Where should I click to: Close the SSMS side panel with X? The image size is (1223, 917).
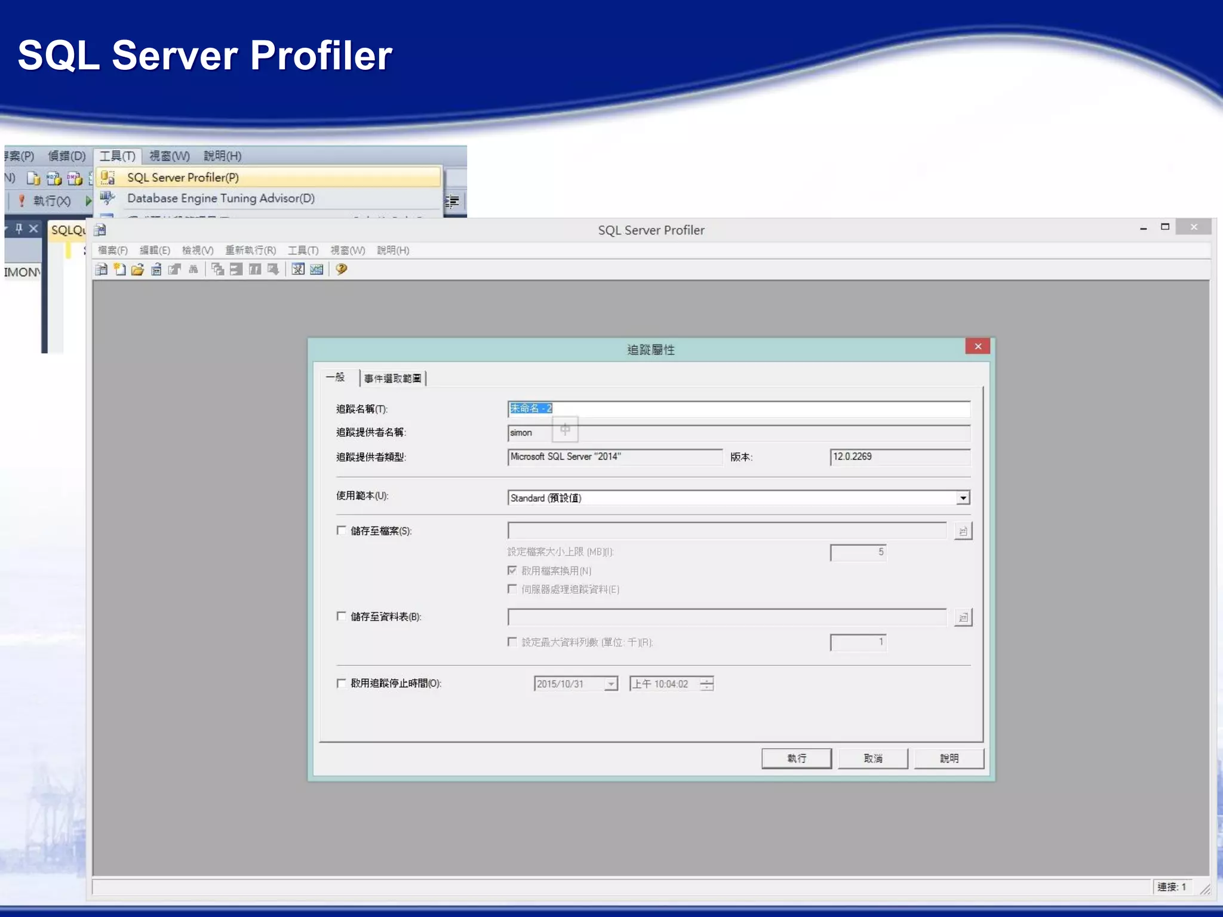click(x=33, y=229)
